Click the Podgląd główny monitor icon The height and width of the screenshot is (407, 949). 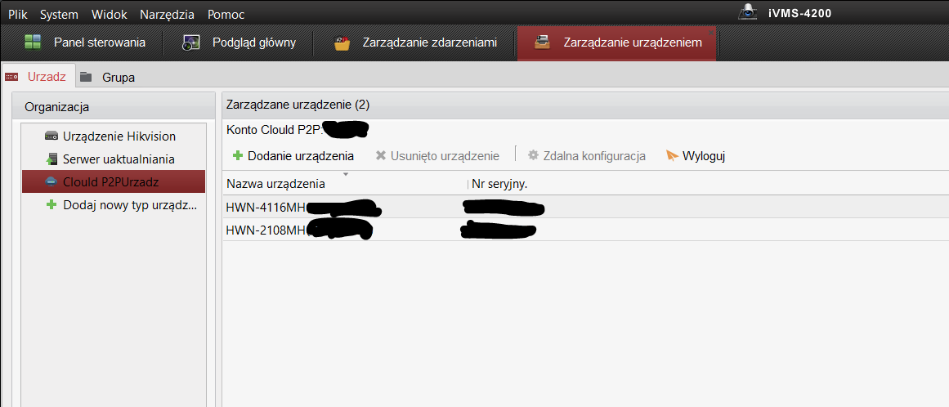[x=191, y=42]
